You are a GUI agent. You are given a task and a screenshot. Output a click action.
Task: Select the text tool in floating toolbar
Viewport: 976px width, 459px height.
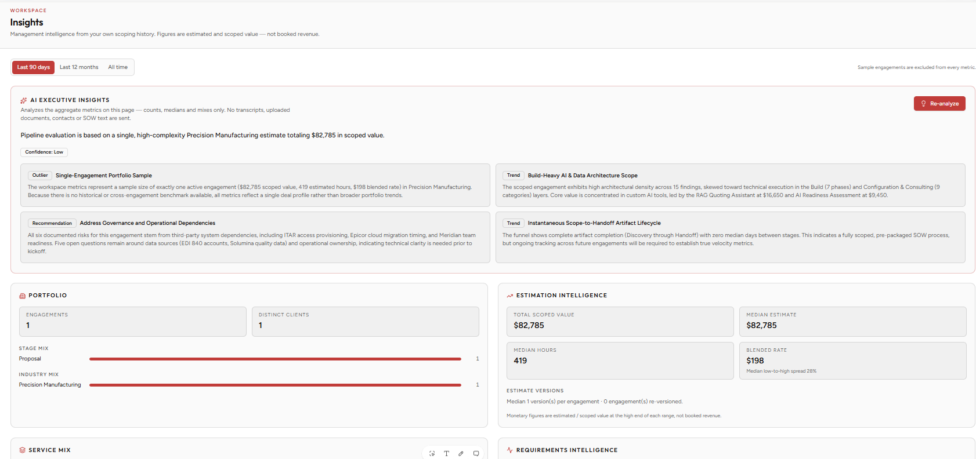point(446,454)
